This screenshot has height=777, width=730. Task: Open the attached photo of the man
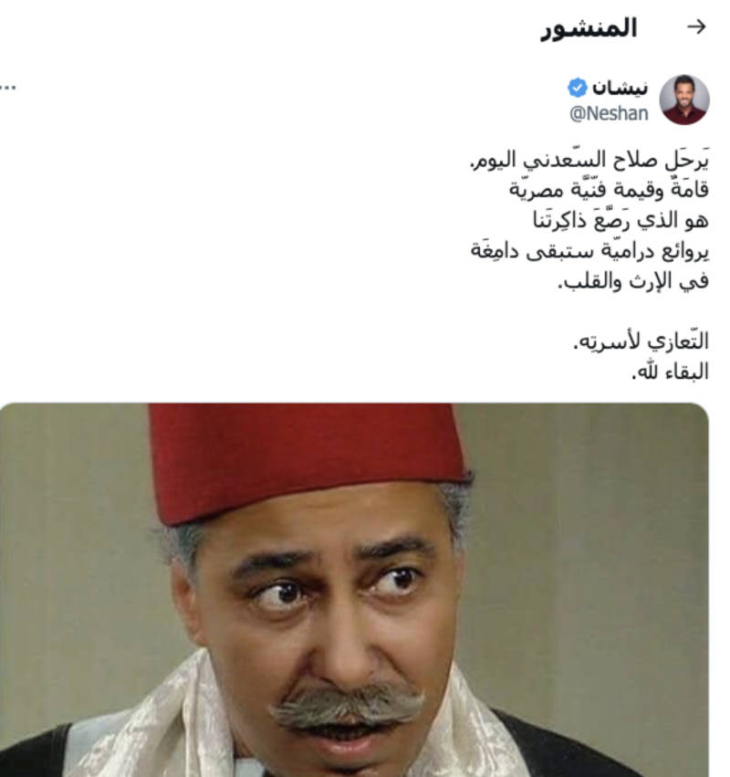354,590
